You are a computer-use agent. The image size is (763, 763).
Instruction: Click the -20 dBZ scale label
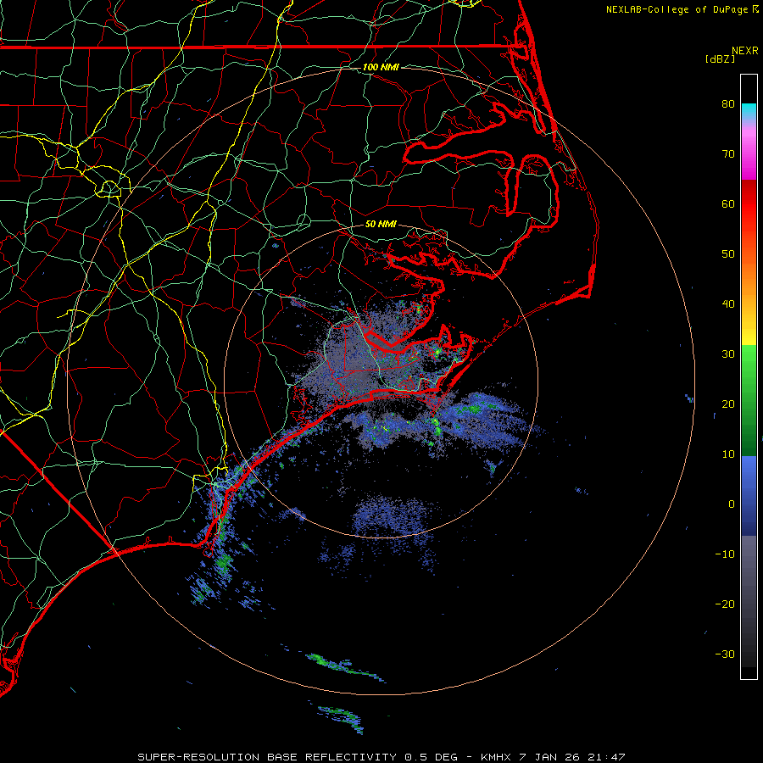725,604
